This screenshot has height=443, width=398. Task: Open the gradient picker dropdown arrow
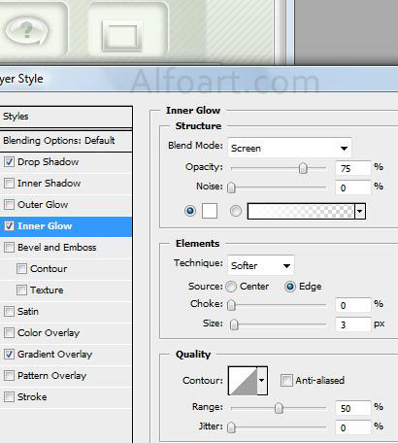[x=360, y=211]
